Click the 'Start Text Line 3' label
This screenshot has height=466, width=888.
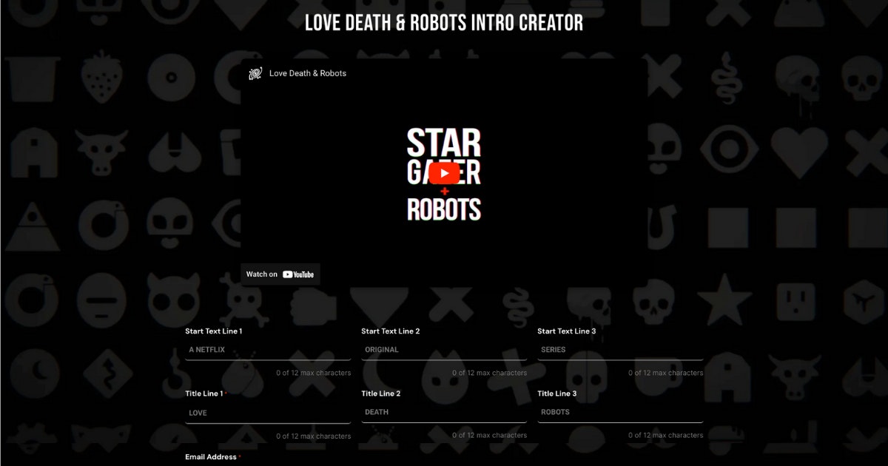click(x=567, y=331)
